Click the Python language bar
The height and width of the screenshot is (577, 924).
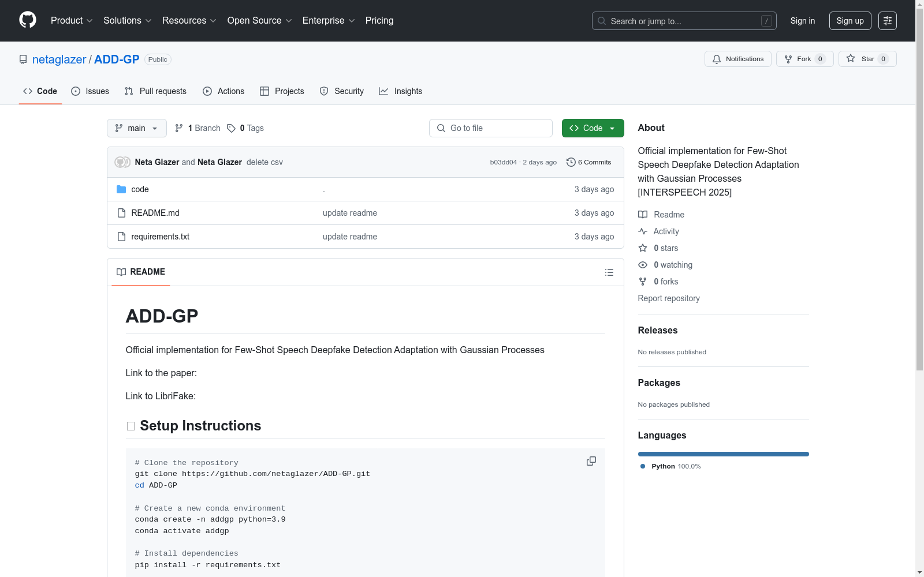[x=724, y=454]
